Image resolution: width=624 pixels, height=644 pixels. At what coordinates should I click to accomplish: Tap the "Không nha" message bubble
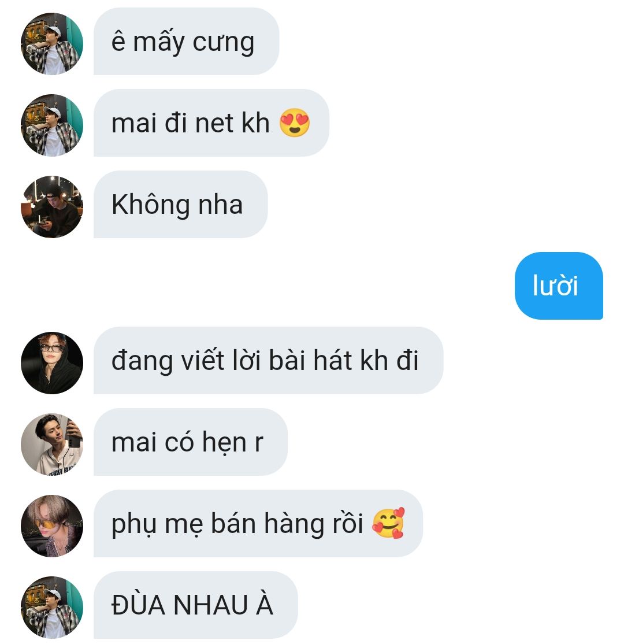point(181,204)
